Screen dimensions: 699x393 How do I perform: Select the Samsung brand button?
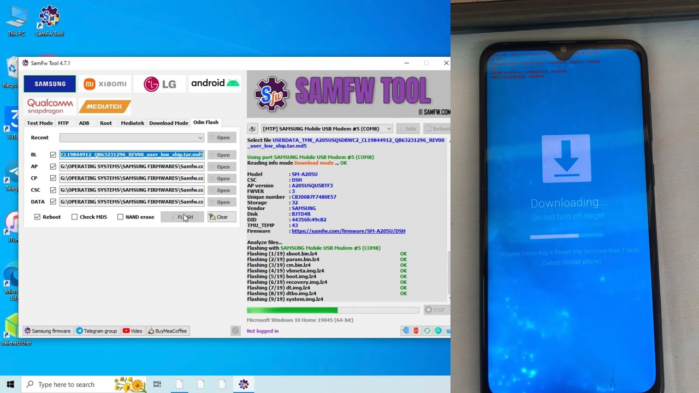[50, 84]
